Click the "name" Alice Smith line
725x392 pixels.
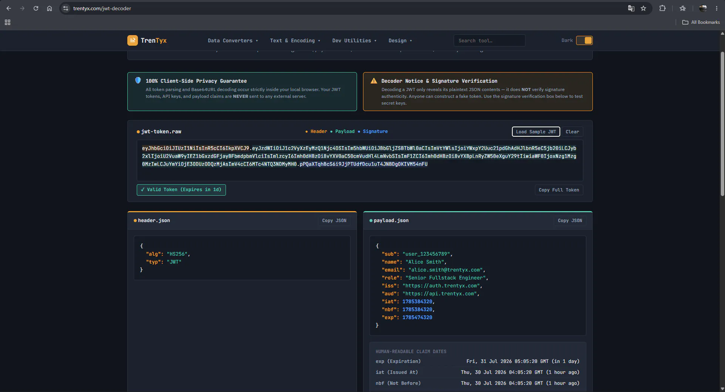click(414, 262)
